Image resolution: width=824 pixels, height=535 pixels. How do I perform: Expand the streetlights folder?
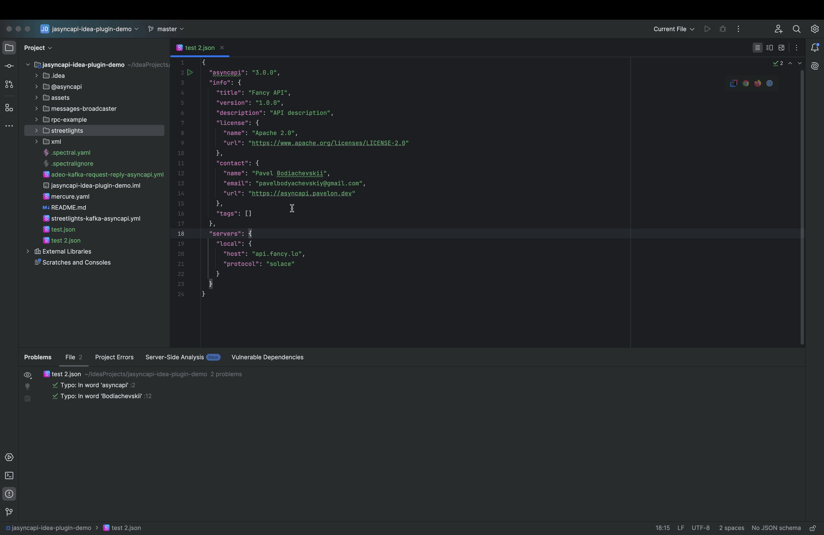36,130
